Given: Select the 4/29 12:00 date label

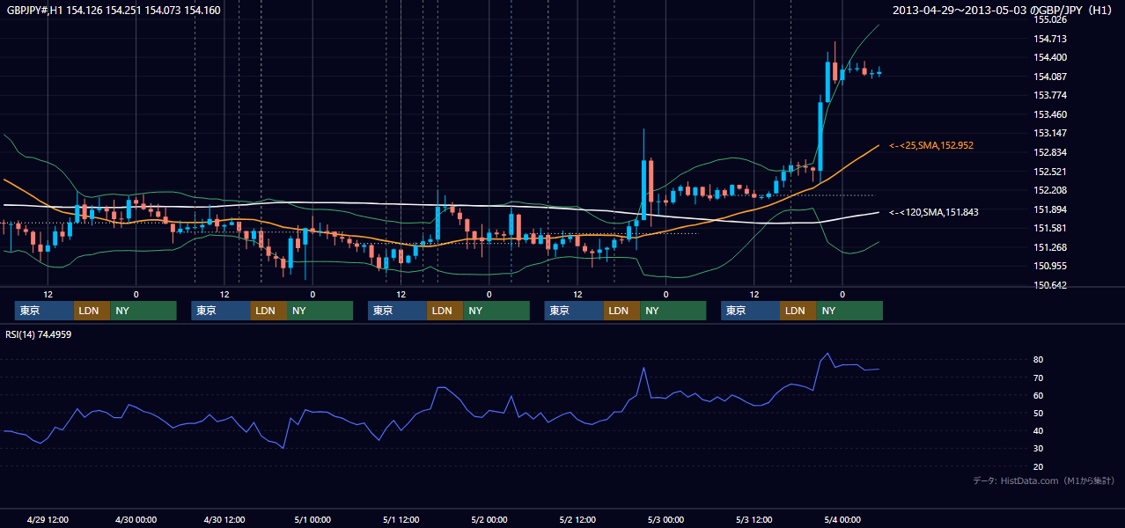Looking at the screenshot, I should [x=48, y=519].
